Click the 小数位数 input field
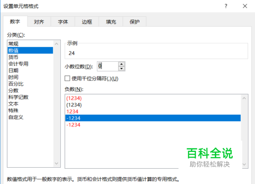This screenshot has height=184, width=255. [x=108, y=66]
